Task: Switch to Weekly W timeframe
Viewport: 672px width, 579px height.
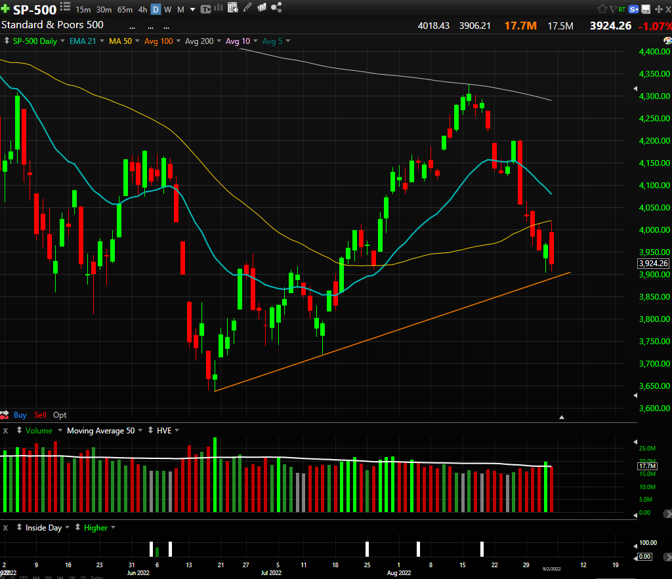Action: pos(168,9)
